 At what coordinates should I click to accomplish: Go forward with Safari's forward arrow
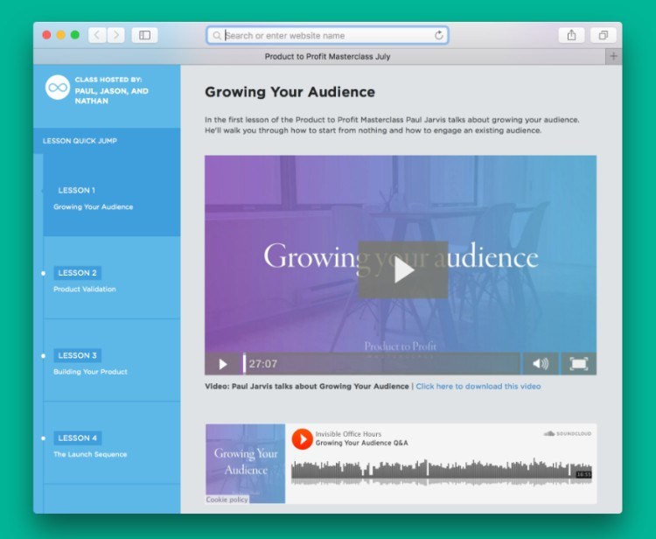115,35
